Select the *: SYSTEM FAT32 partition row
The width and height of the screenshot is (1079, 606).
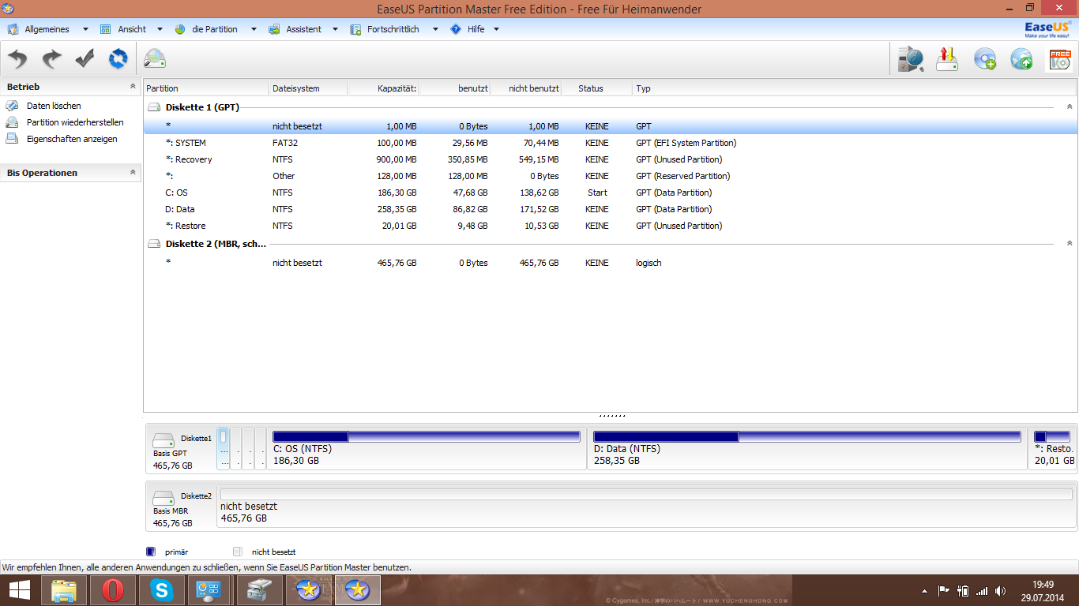[610, 143]
